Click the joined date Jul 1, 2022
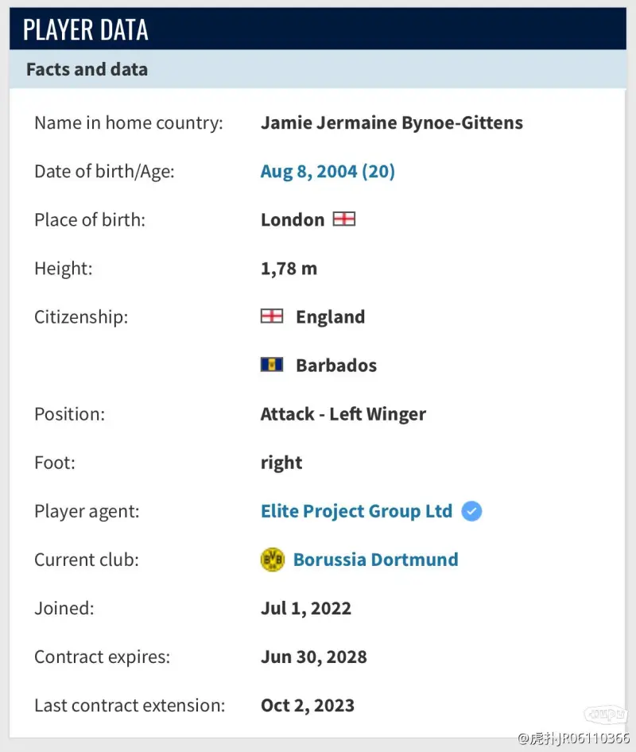636x752 pixels. point(305,608)
